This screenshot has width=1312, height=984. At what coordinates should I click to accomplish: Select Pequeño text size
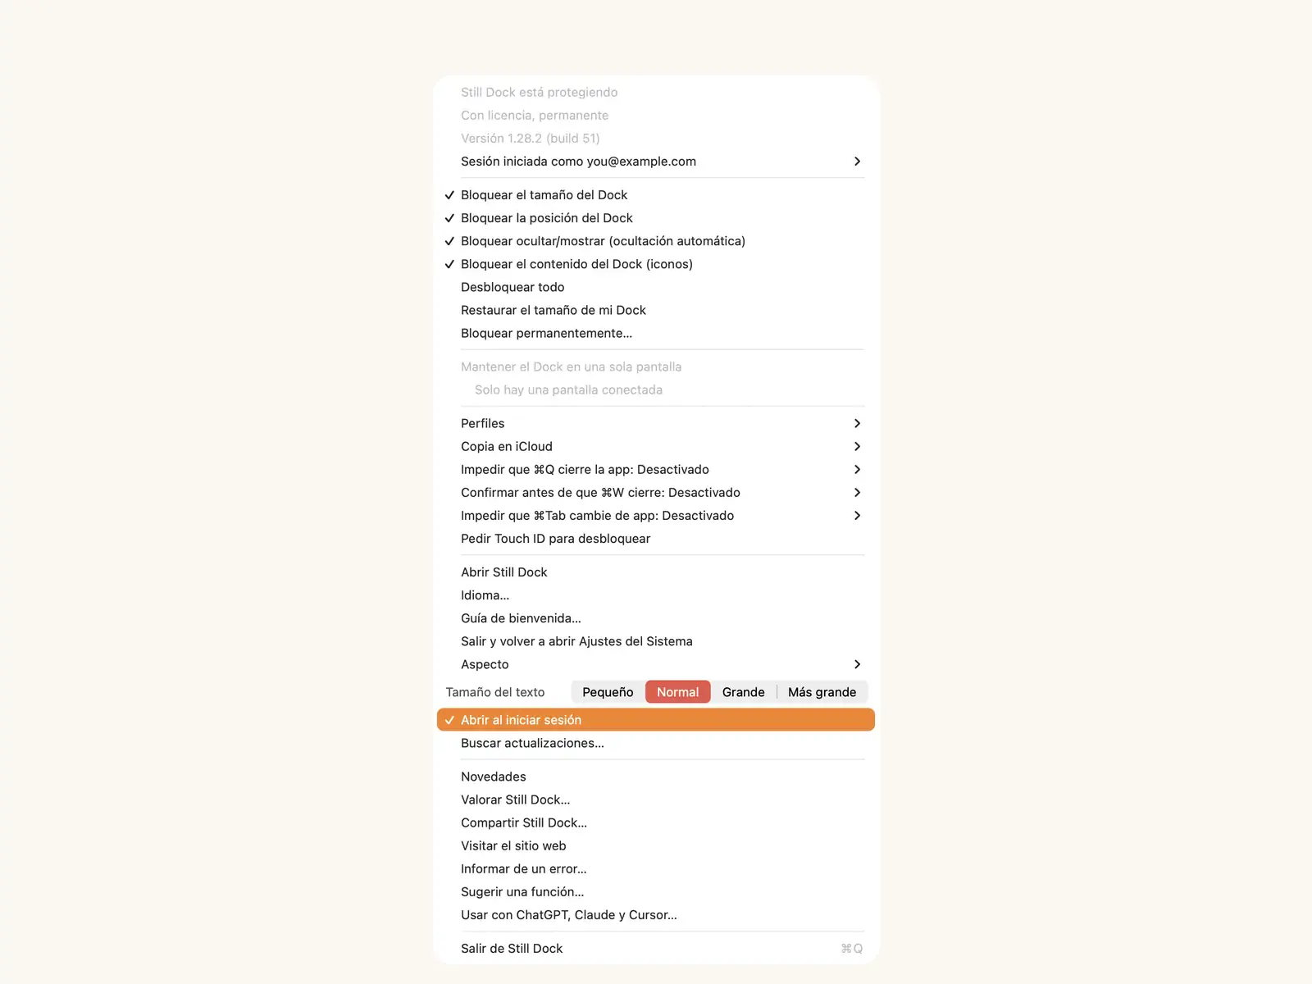point(608,692)
